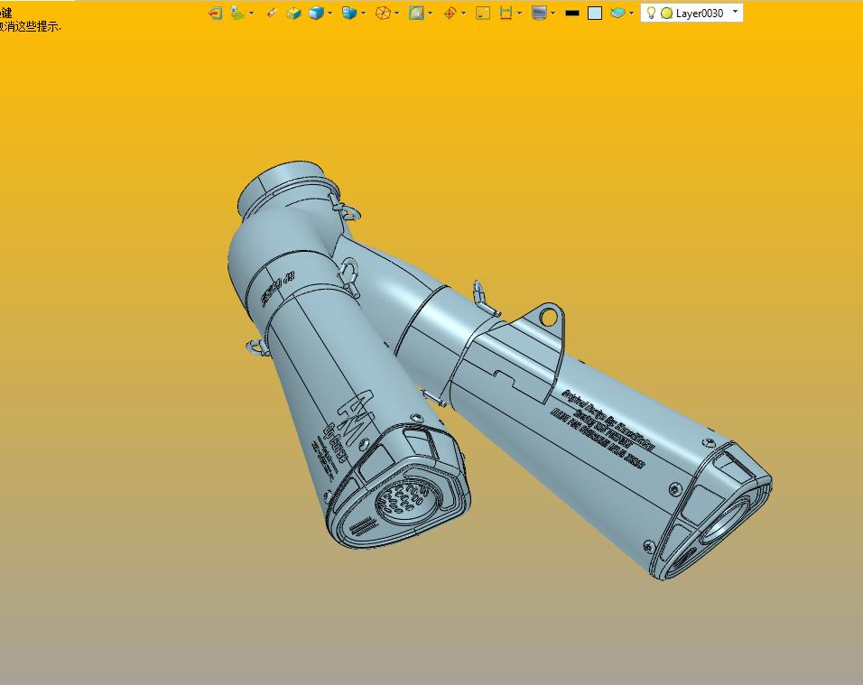The height and width of the screenshot is (685, 863).
Task: Click the small square frame icon
Action: point(483,14)
